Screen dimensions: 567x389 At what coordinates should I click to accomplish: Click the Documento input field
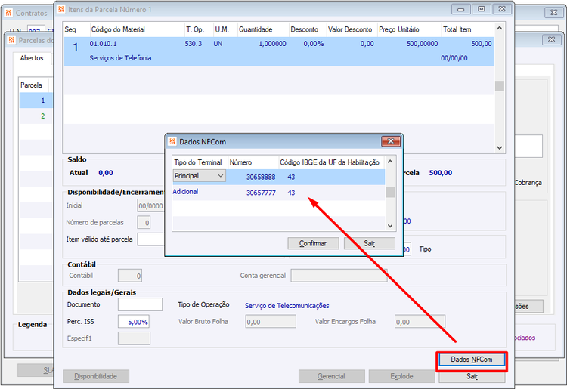[140, 304]
